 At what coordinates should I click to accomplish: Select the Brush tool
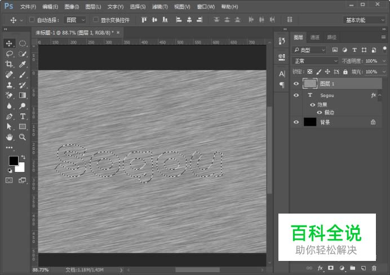click(x=23, y=74)
